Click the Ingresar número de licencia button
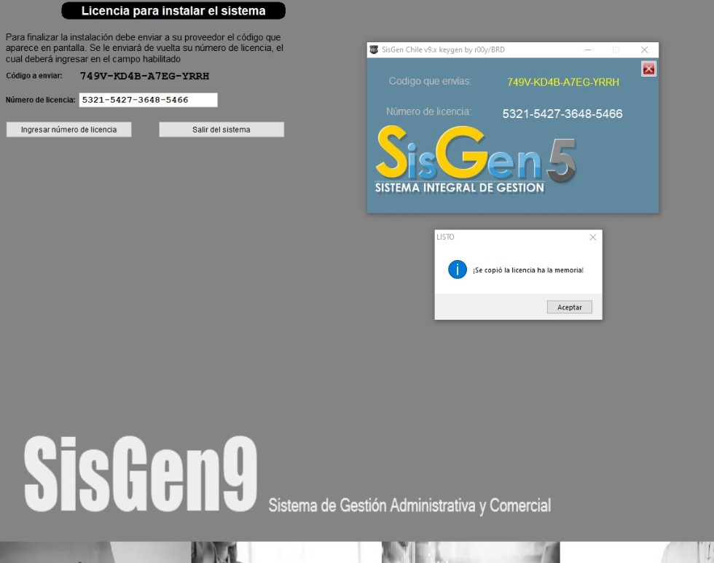Viewport: 714px width, 563px height. coord(68,130)
